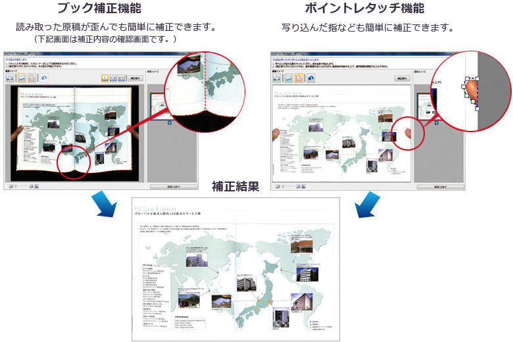Toggle the highlighted first page-mode button in the left window
This screenshot has width=513, height=342.
pyautogui.click(x=105, y=78)
